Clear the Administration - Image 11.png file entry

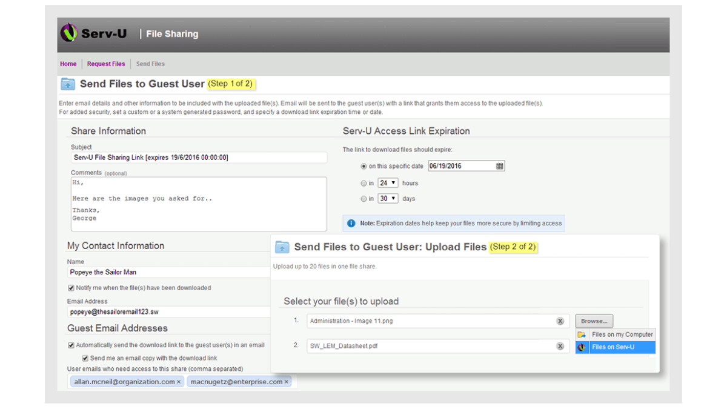point(560,321)
